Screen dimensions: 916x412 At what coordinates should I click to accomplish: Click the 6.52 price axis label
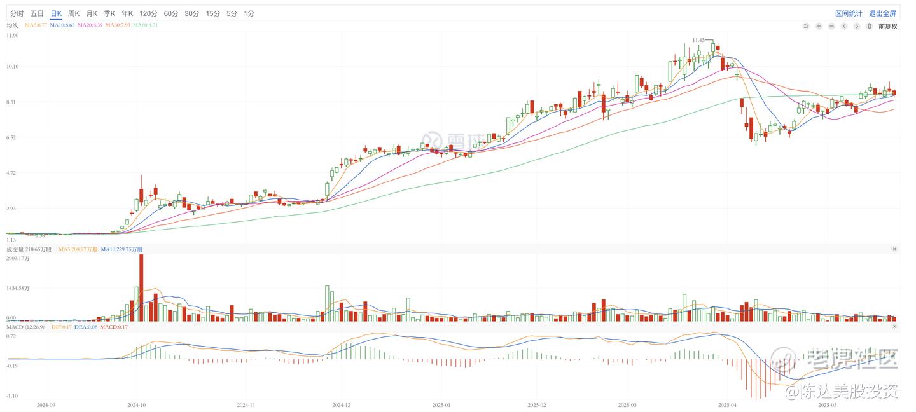(11, 137)
